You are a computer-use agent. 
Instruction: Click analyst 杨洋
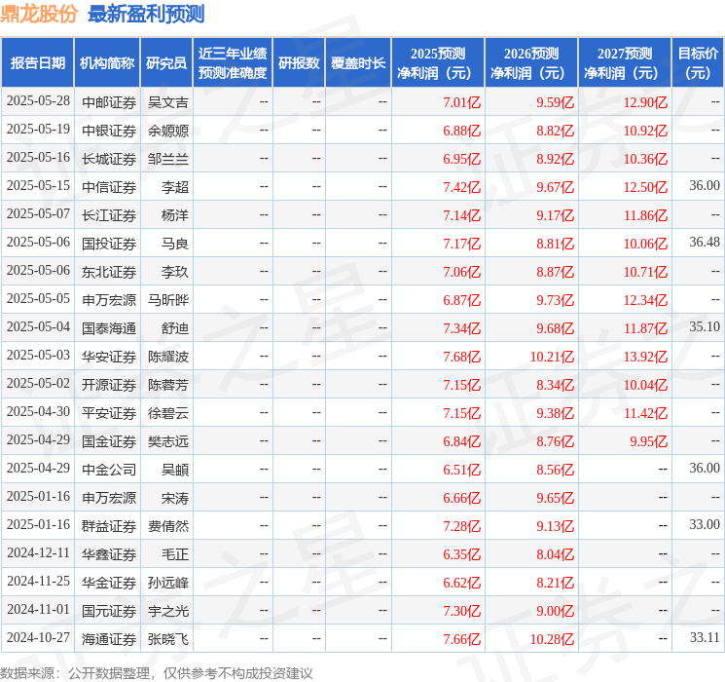(175, 215)
